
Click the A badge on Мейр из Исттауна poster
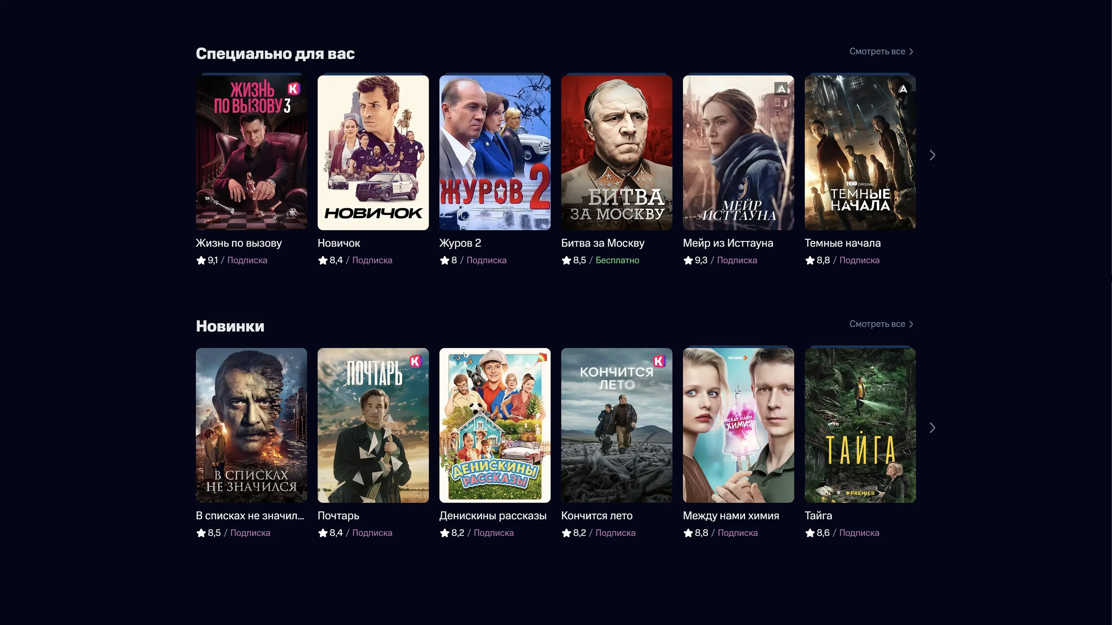point(781,89)
